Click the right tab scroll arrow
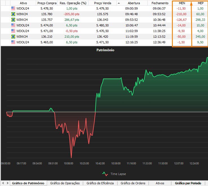208x186 pixels. 8,183
